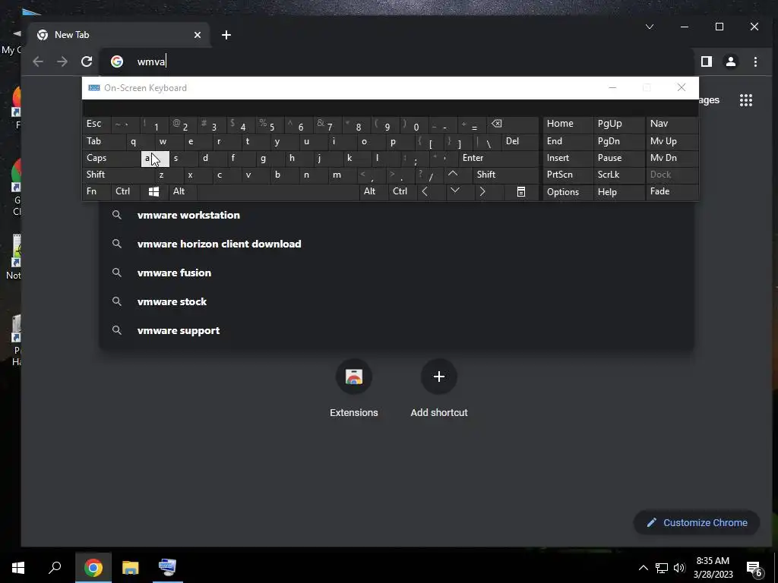Screen dimensions: 778x583
Task: Show hidden system tray icons
Action: [643, 568]
